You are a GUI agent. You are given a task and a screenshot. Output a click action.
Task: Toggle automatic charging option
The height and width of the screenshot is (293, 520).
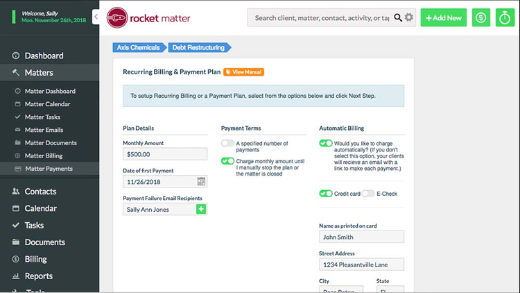326,143
